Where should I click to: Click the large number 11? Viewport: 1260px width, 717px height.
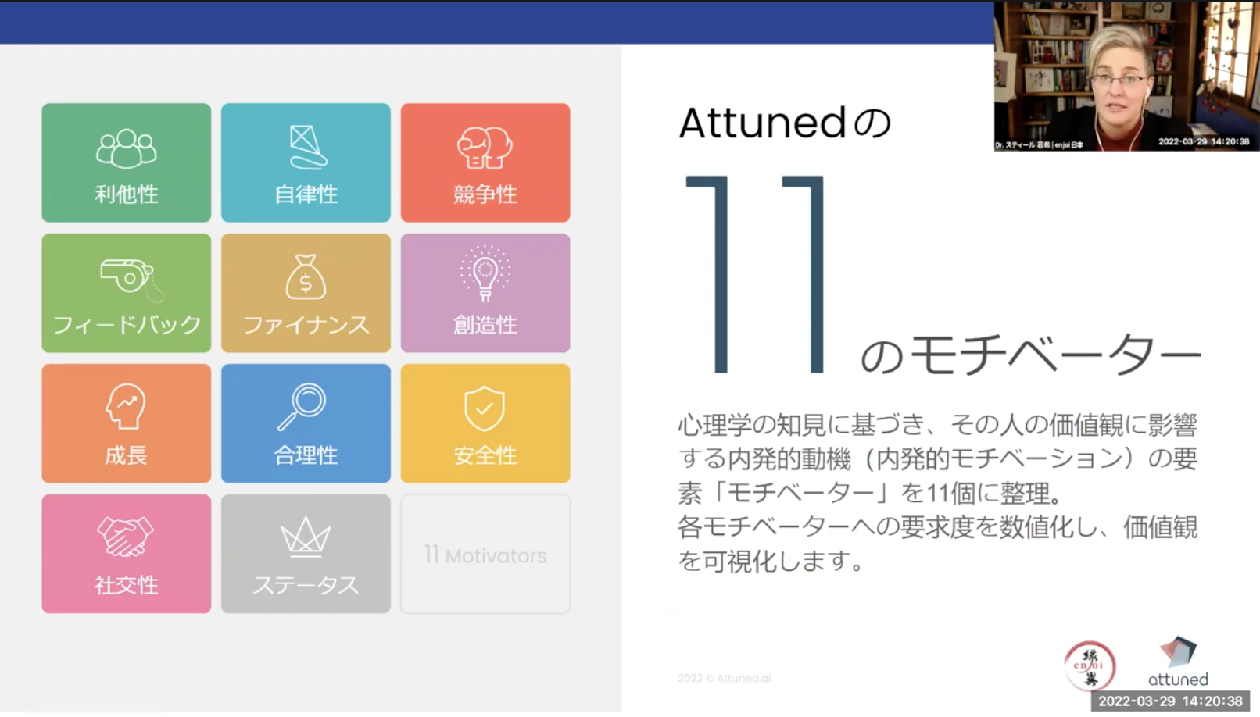pos(755,274)
